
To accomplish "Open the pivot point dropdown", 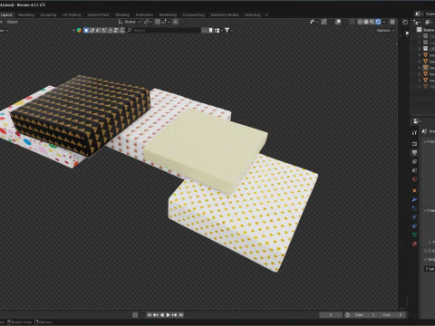I will [x=148, y=22].
